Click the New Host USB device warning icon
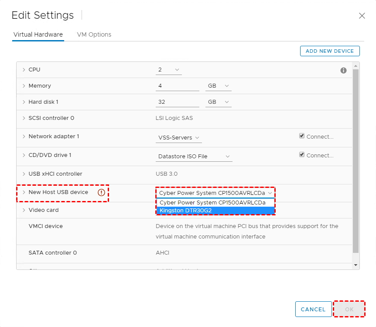Viewport: 376px width, 327px height. point(101,192)
